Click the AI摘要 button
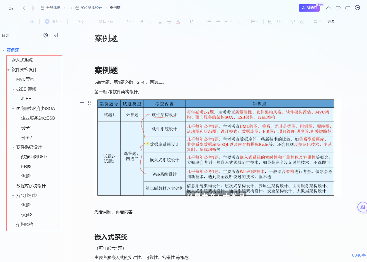This screenshot has width=367, height=262. pyautogui.click(x=309, y=8)
